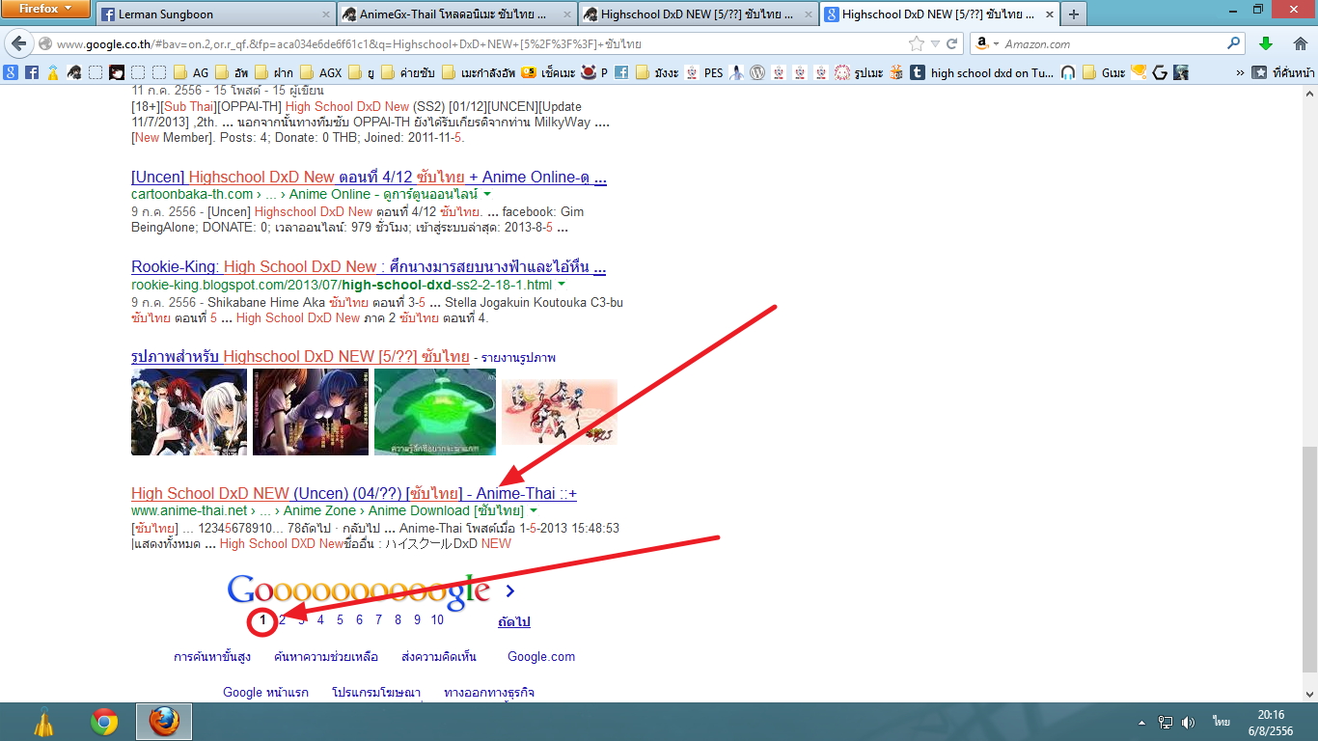
Task: Open the '[Uncen] Highschool DxD New ตอนที่ 4/12' result
Action: click(x=369, y=178)
